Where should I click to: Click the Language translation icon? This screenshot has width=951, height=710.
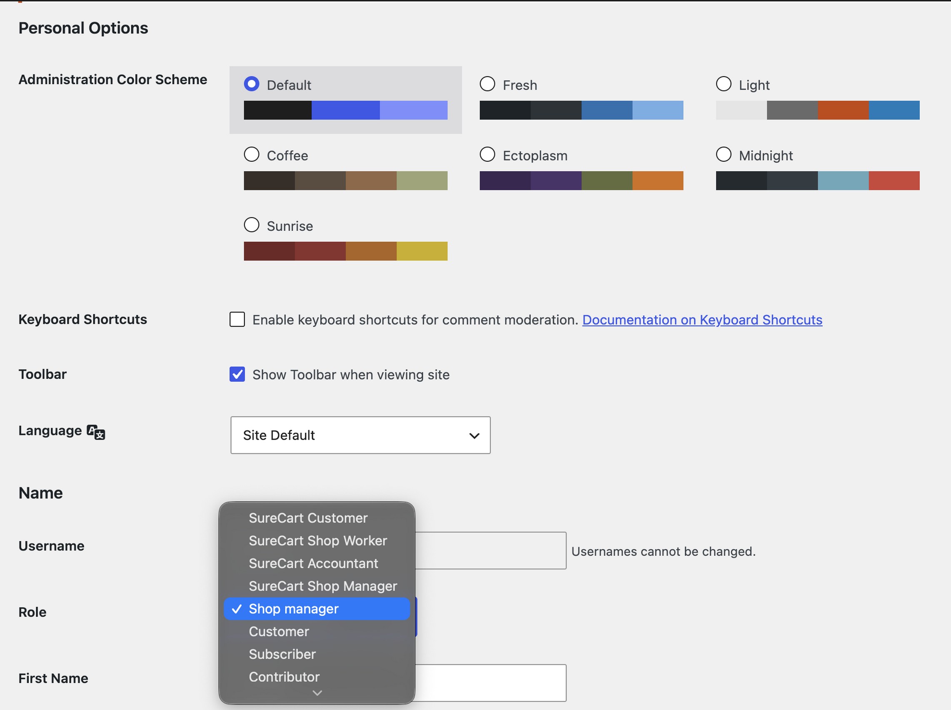[x=96, y=432]
